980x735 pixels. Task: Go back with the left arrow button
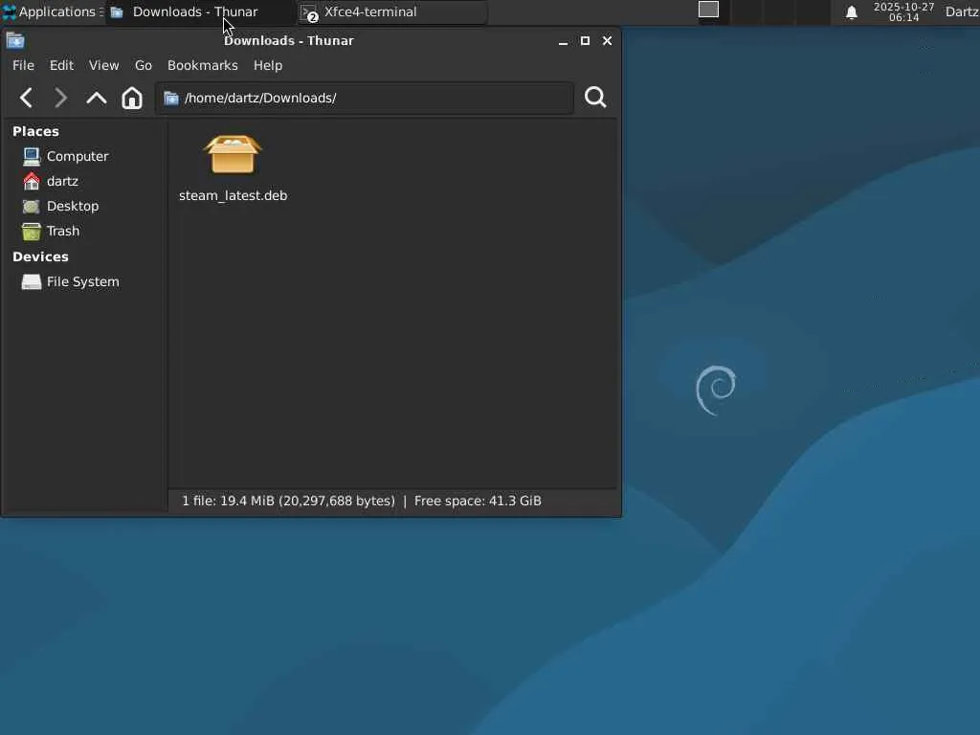26,99
